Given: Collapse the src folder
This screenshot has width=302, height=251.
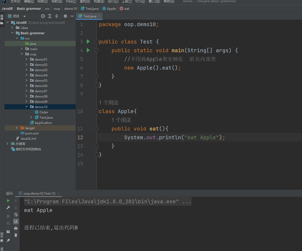Looking at the screenshot, I should click(x=17, y=38).
